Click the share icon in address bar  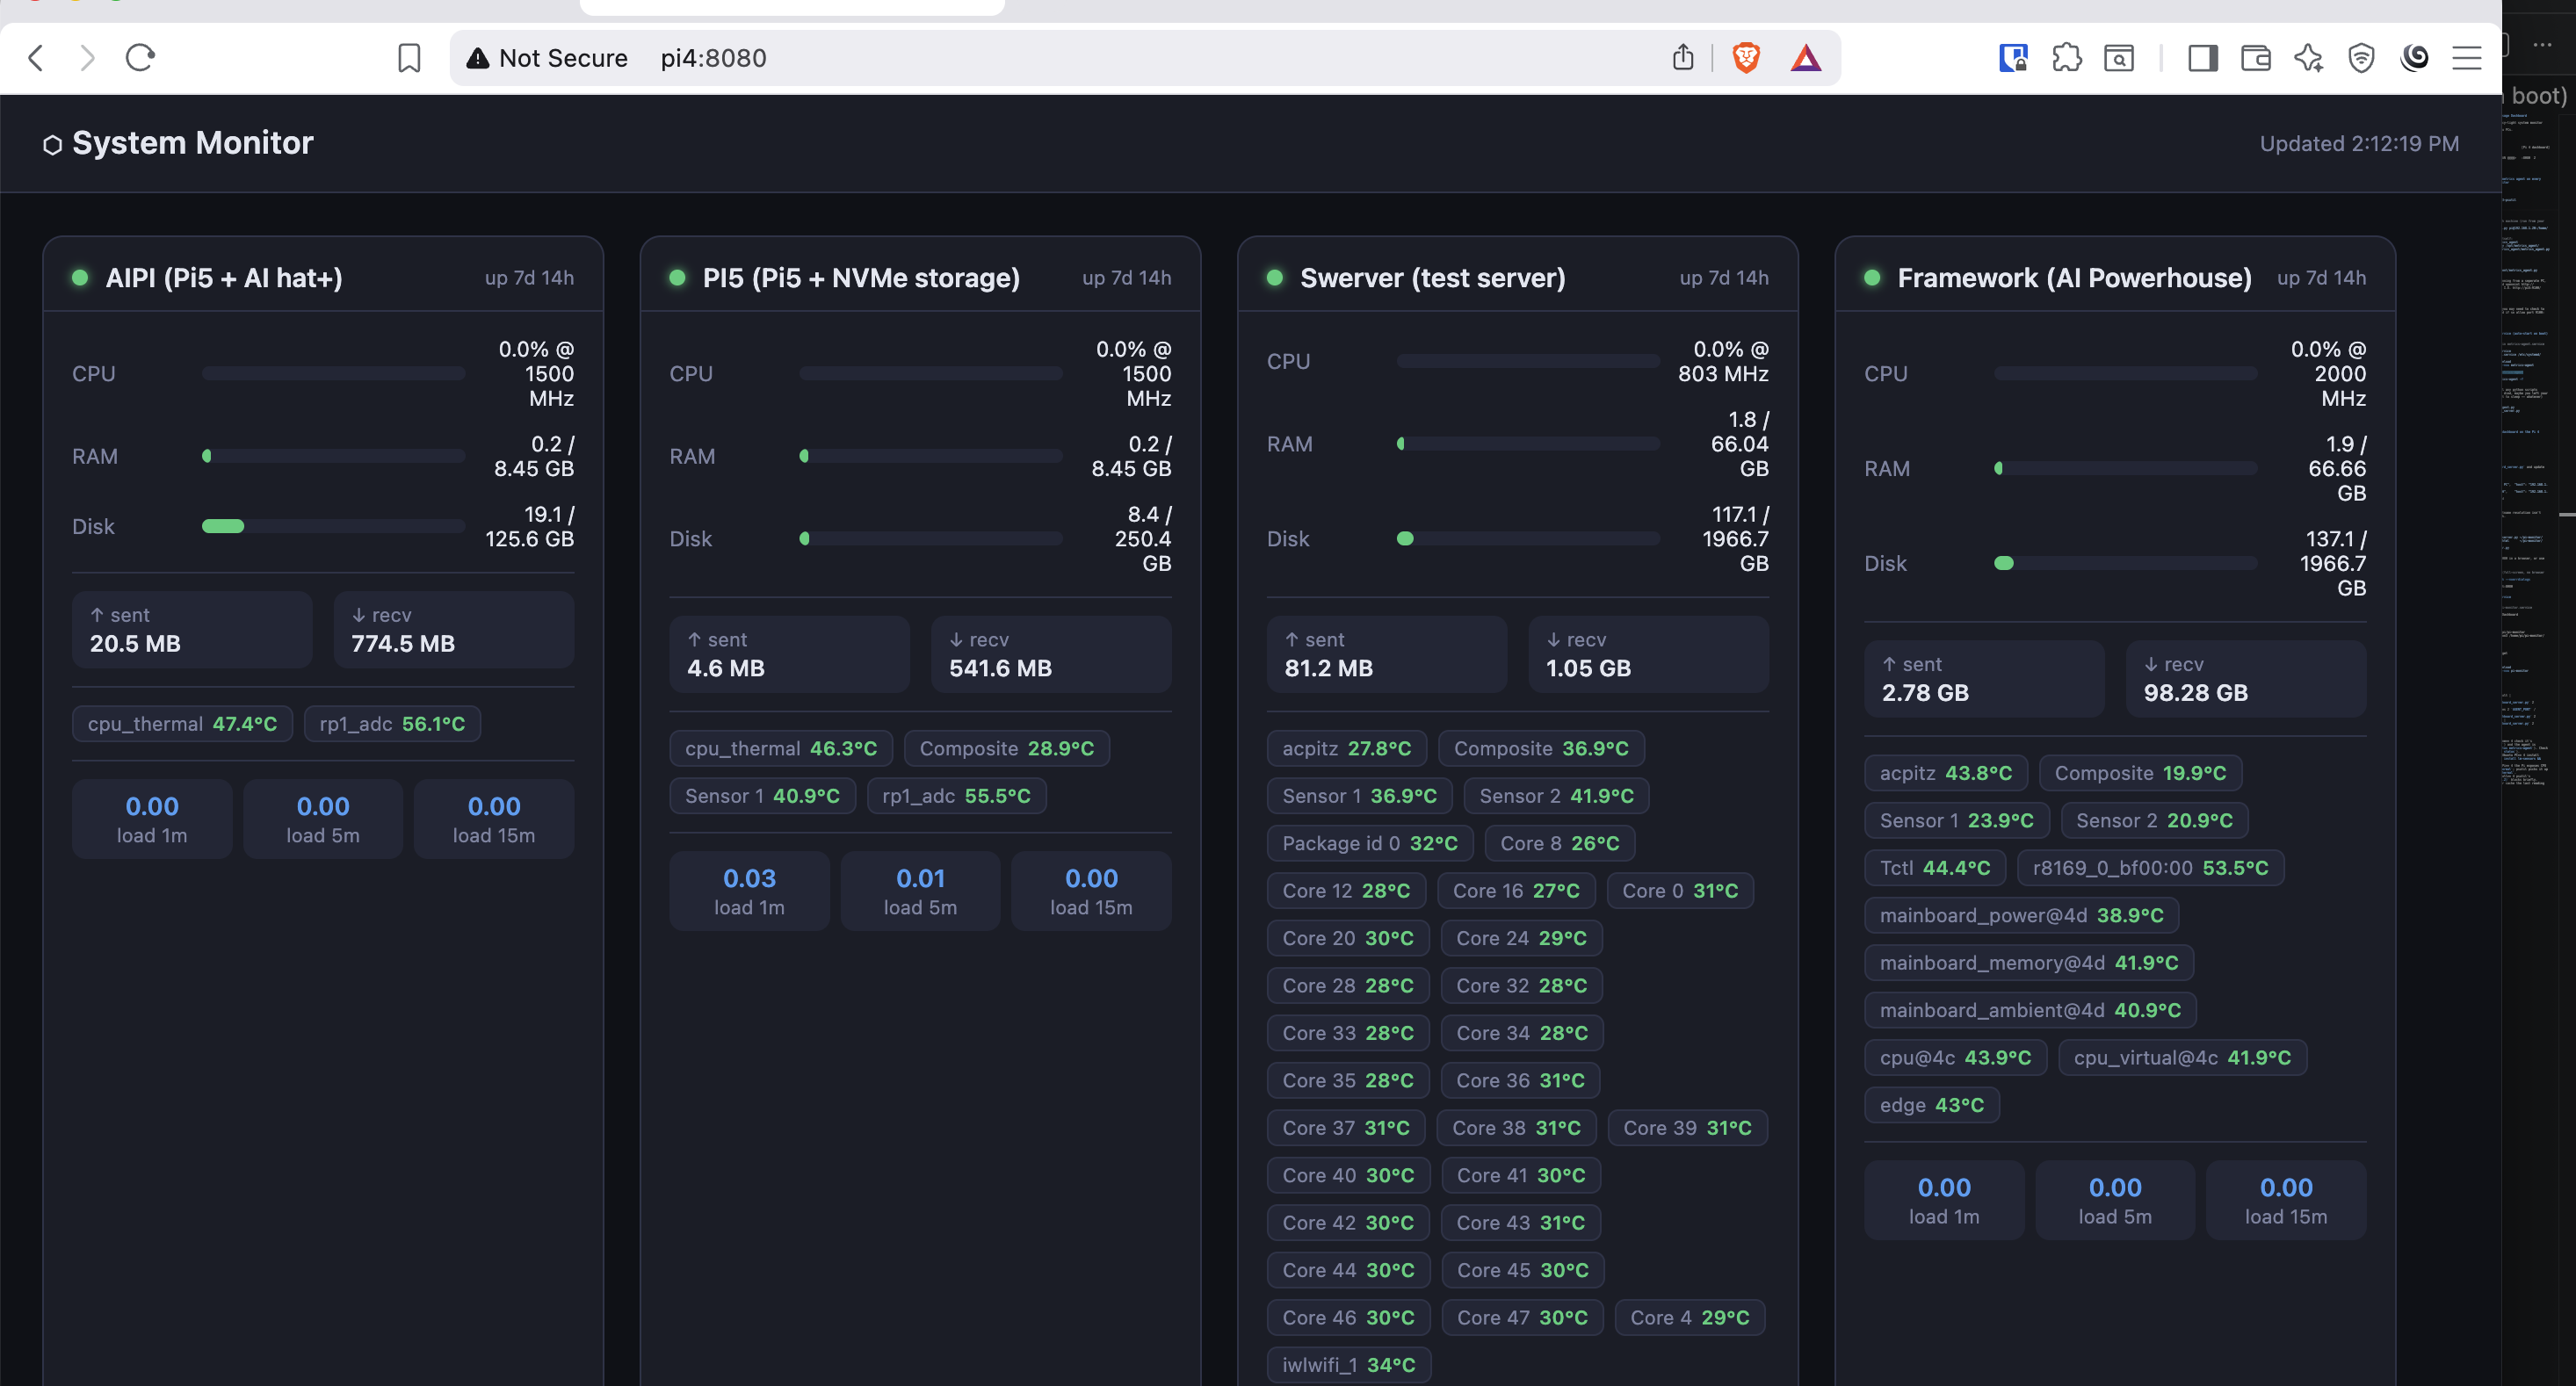coord(1683,58)
